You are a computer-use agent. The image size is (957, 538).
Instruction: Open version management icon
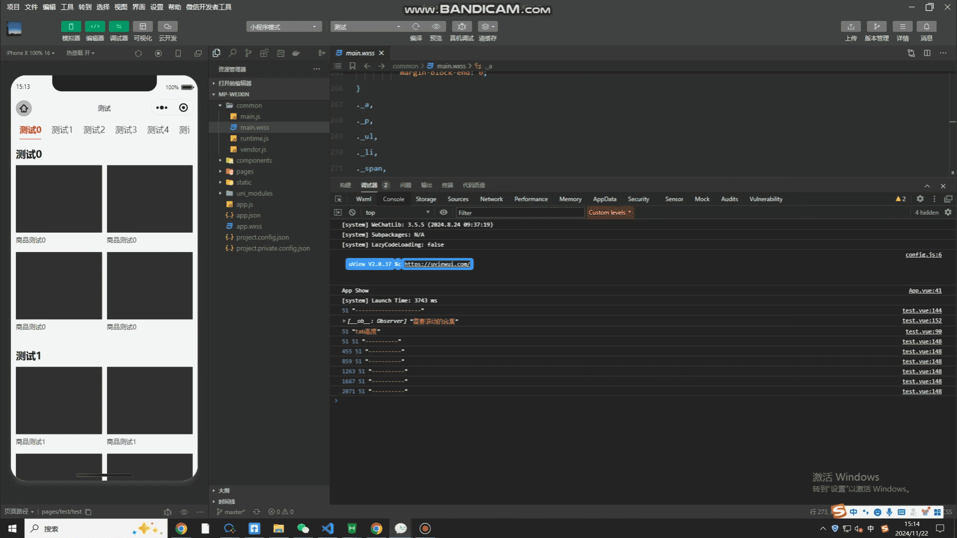(876, 26)
